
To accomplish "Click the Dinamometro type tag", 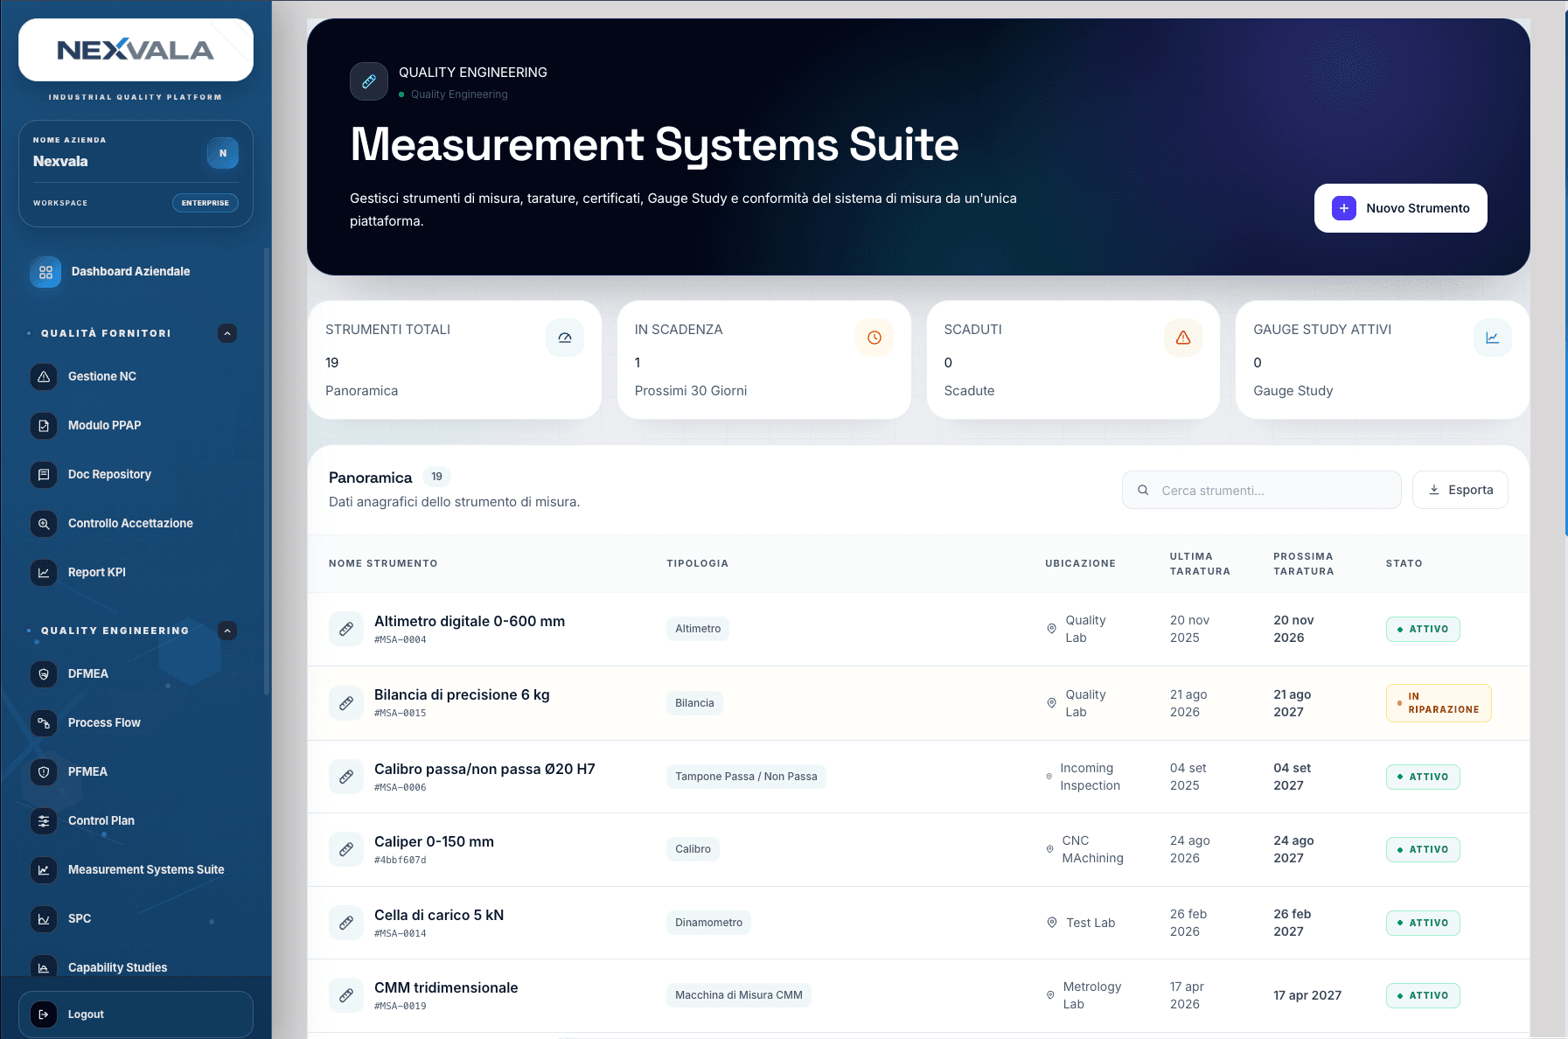I will coord(708,923).
